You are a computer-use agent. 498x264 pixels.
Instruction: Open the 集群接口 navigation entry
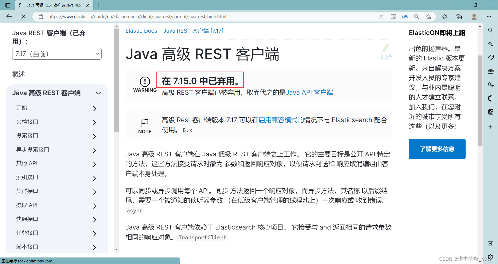click(27, 191)
